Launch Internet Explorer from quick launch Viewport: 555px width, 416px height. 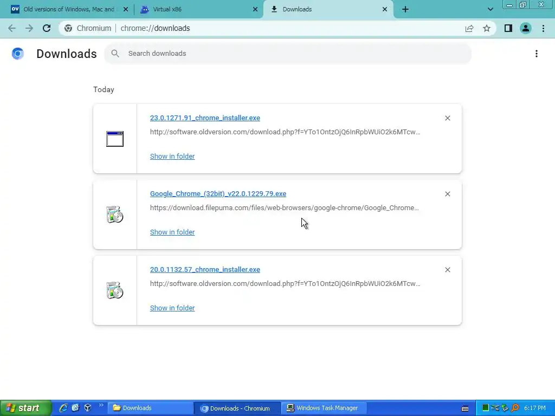tap(63, 408)
